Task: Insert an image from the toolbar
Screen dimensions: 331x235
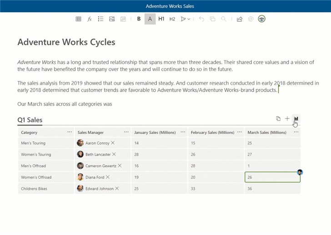Action: coord(112,19)
